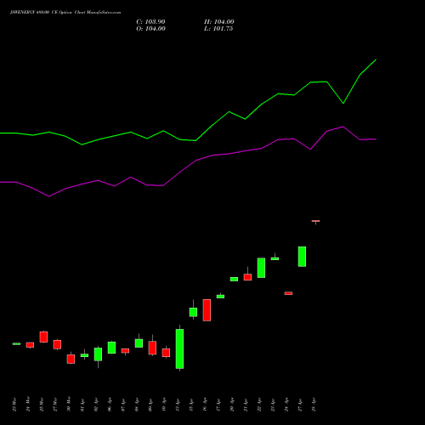Click the 23 Mar date label

pos(14,405)
